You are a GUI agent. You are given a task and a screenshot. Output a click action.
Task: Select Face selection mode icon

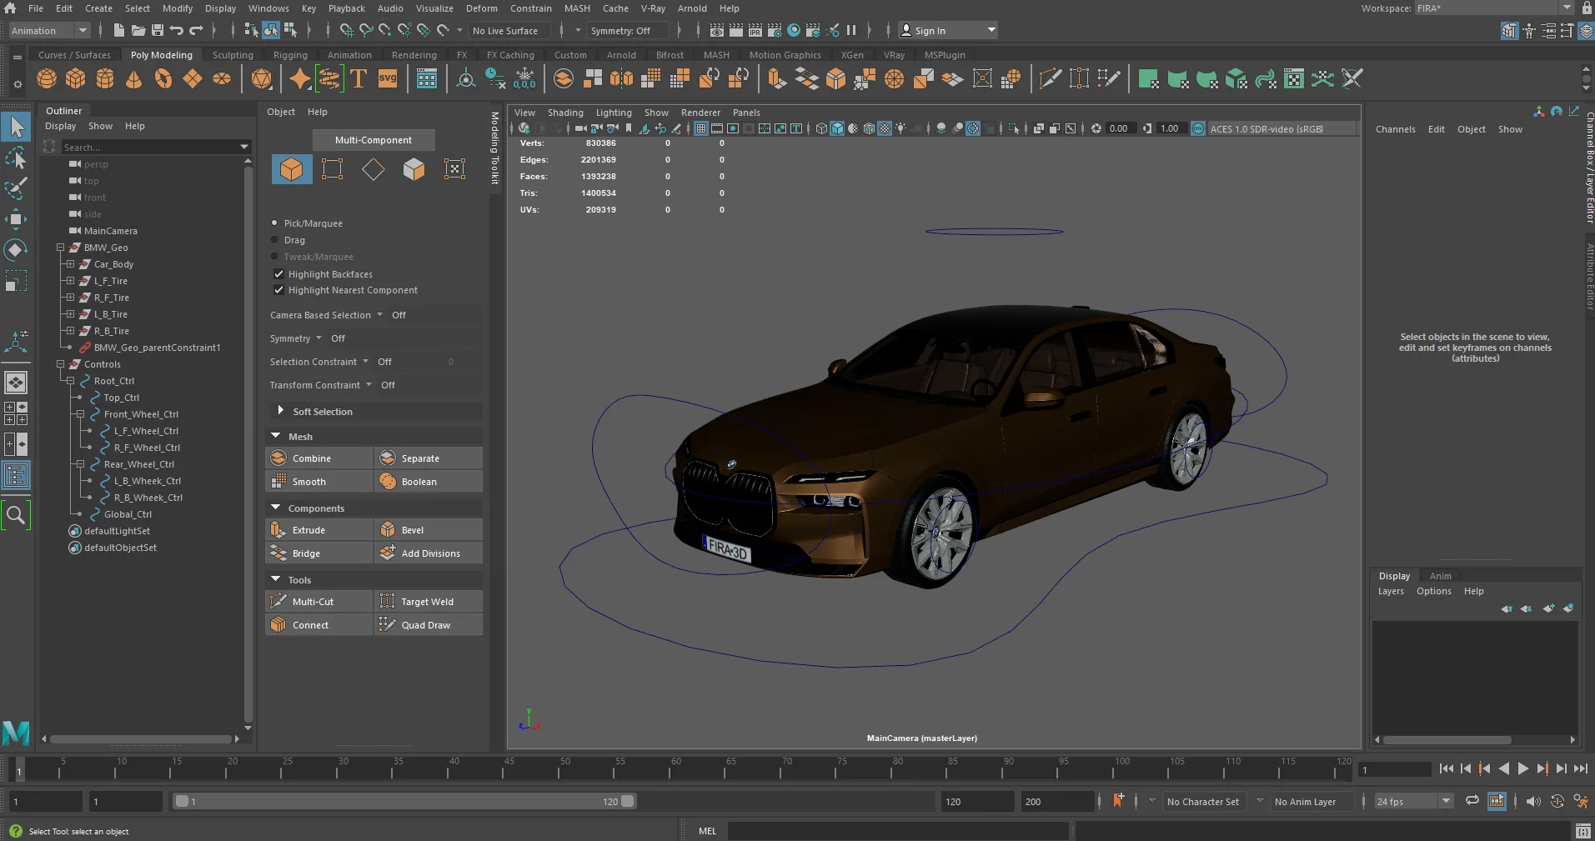tap(414, 169)
